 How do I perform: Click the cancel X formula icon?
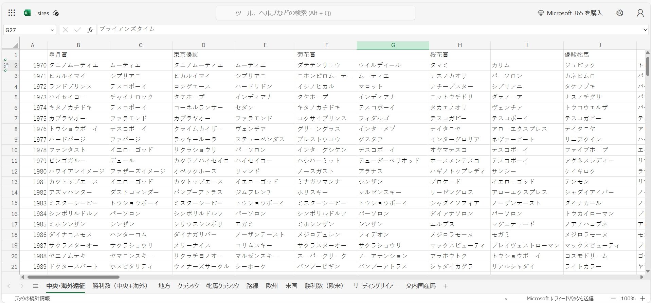pos(66,30)
